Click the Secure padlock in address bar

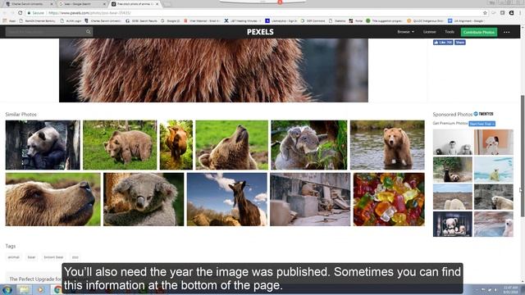[30, 13]
